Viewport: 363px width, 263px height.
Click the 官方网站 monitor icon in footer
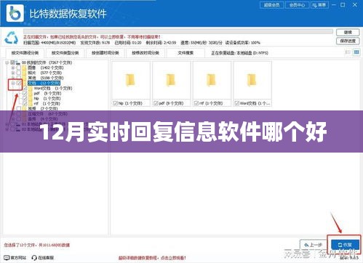[7, 258]
